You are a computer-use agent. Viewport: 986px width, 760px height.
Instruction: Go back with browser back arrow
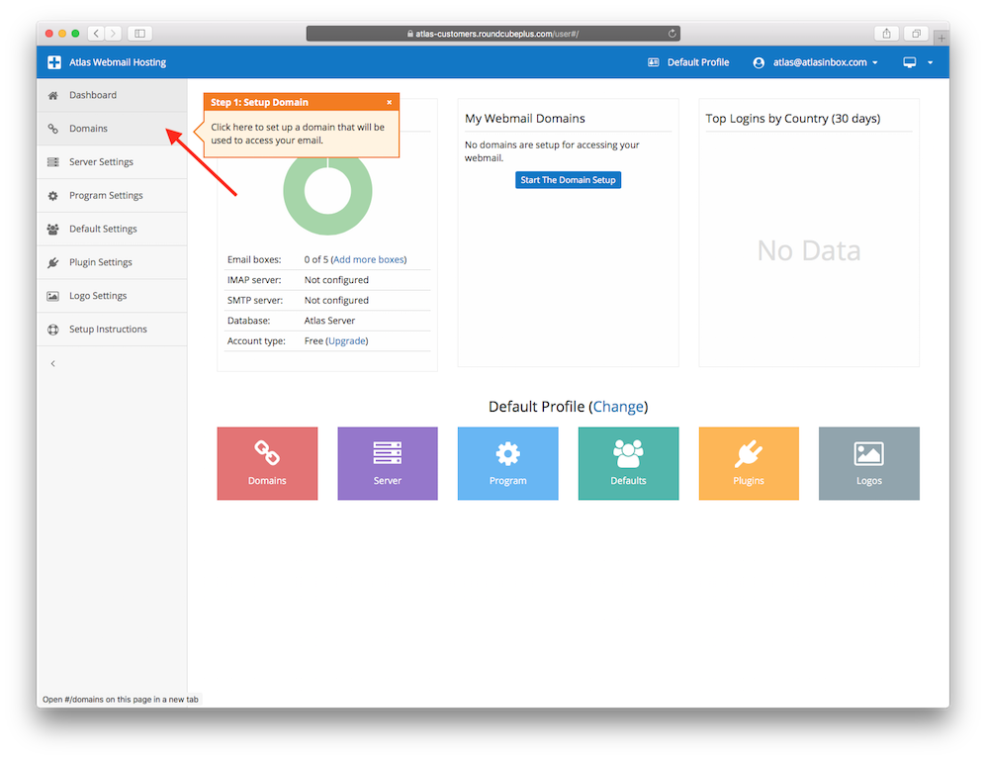96,34
